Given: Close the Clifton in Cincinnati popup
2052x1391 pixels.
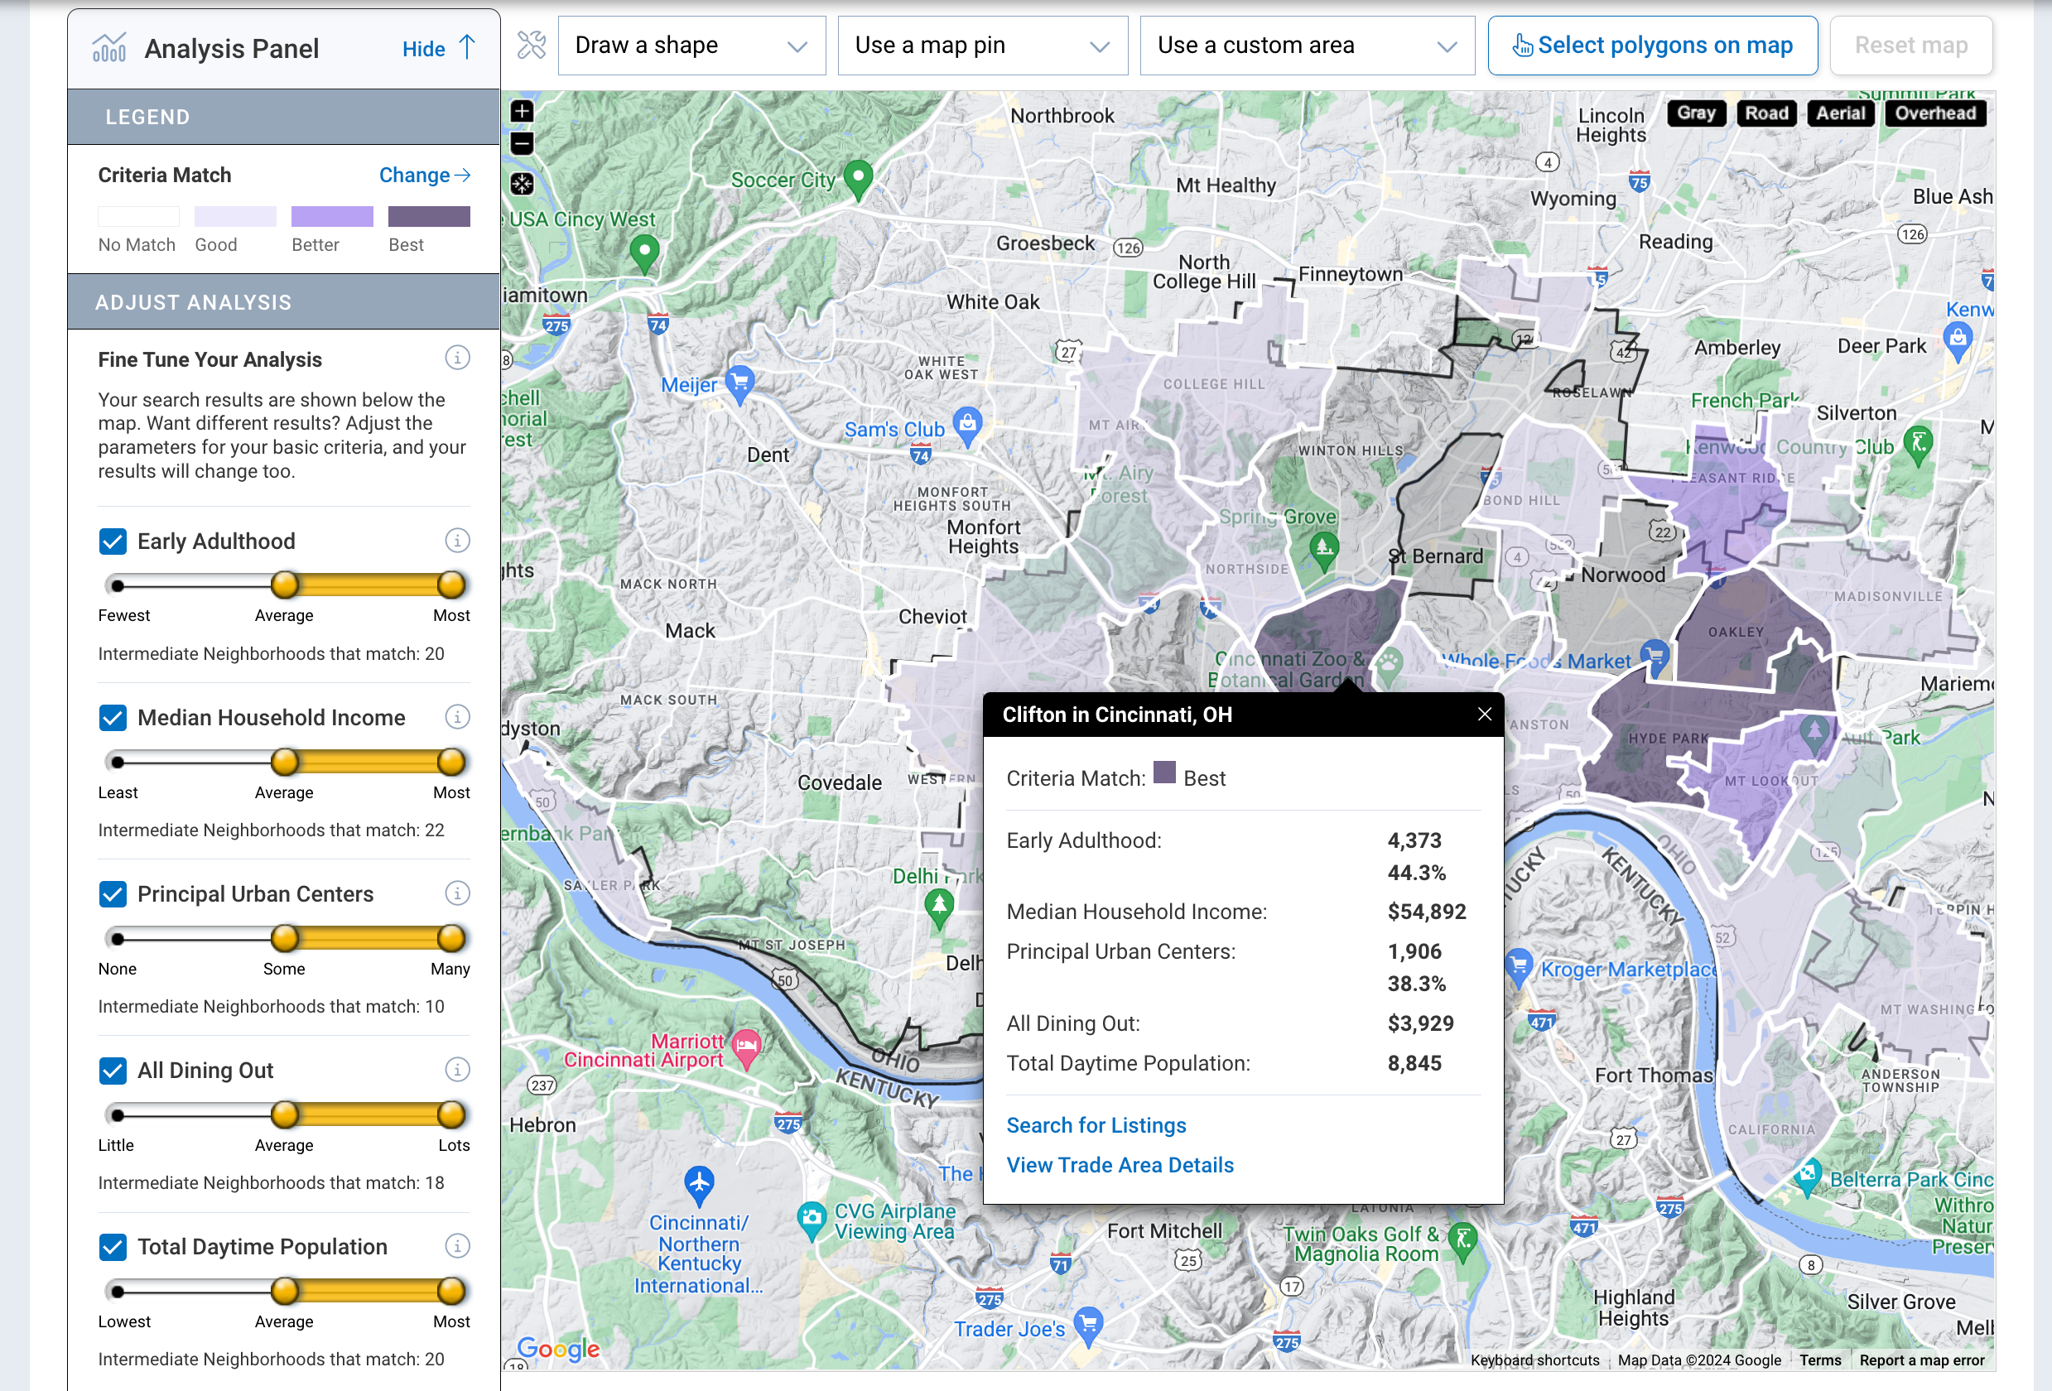Looking at the screenshot, I should (x=1484, y=714).
